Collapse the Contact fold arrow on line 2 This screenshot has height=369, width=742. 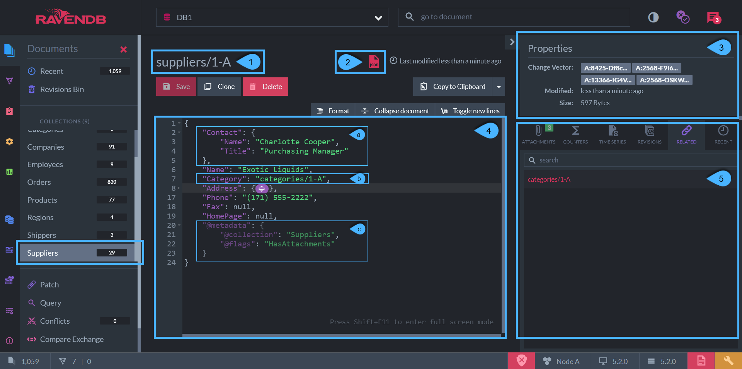tap(179, 133)
